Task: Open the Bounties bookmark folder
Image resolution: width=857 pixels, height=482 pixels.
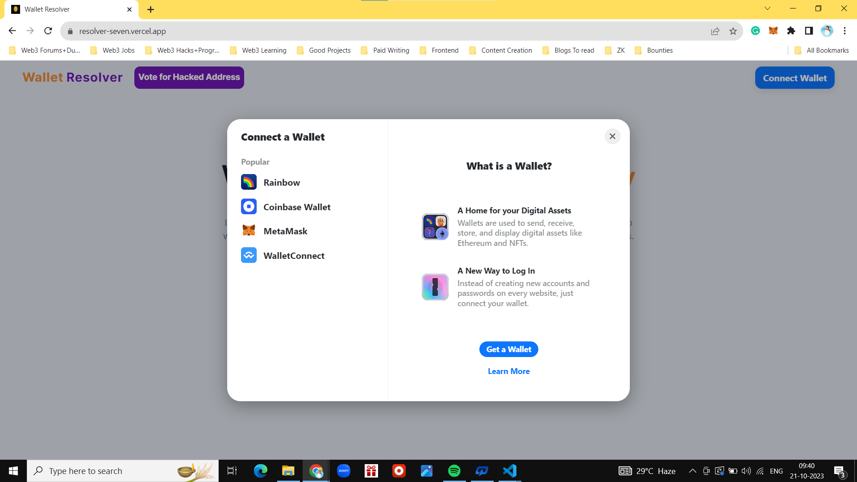Action: click(654, 50)
